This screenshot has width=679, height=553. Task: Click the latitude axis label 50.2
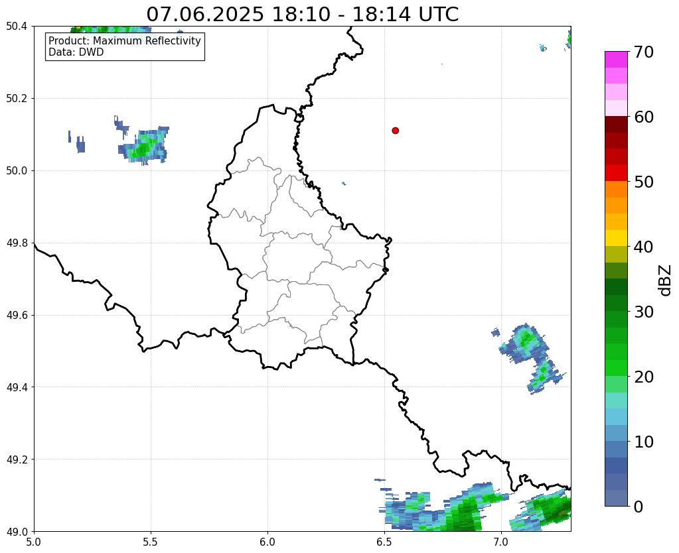click(x=17, y=99)
